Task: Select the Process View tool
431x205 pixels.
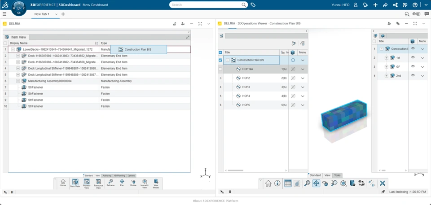Action: coord(87,183)
